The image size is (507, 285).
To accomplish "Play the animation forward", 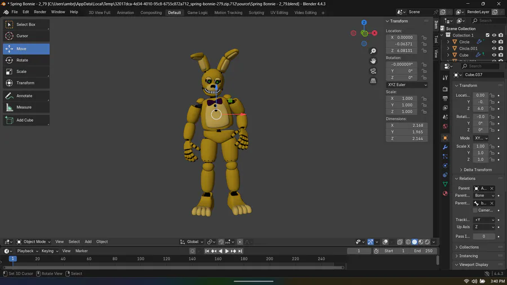I will [x=226, y=251].
